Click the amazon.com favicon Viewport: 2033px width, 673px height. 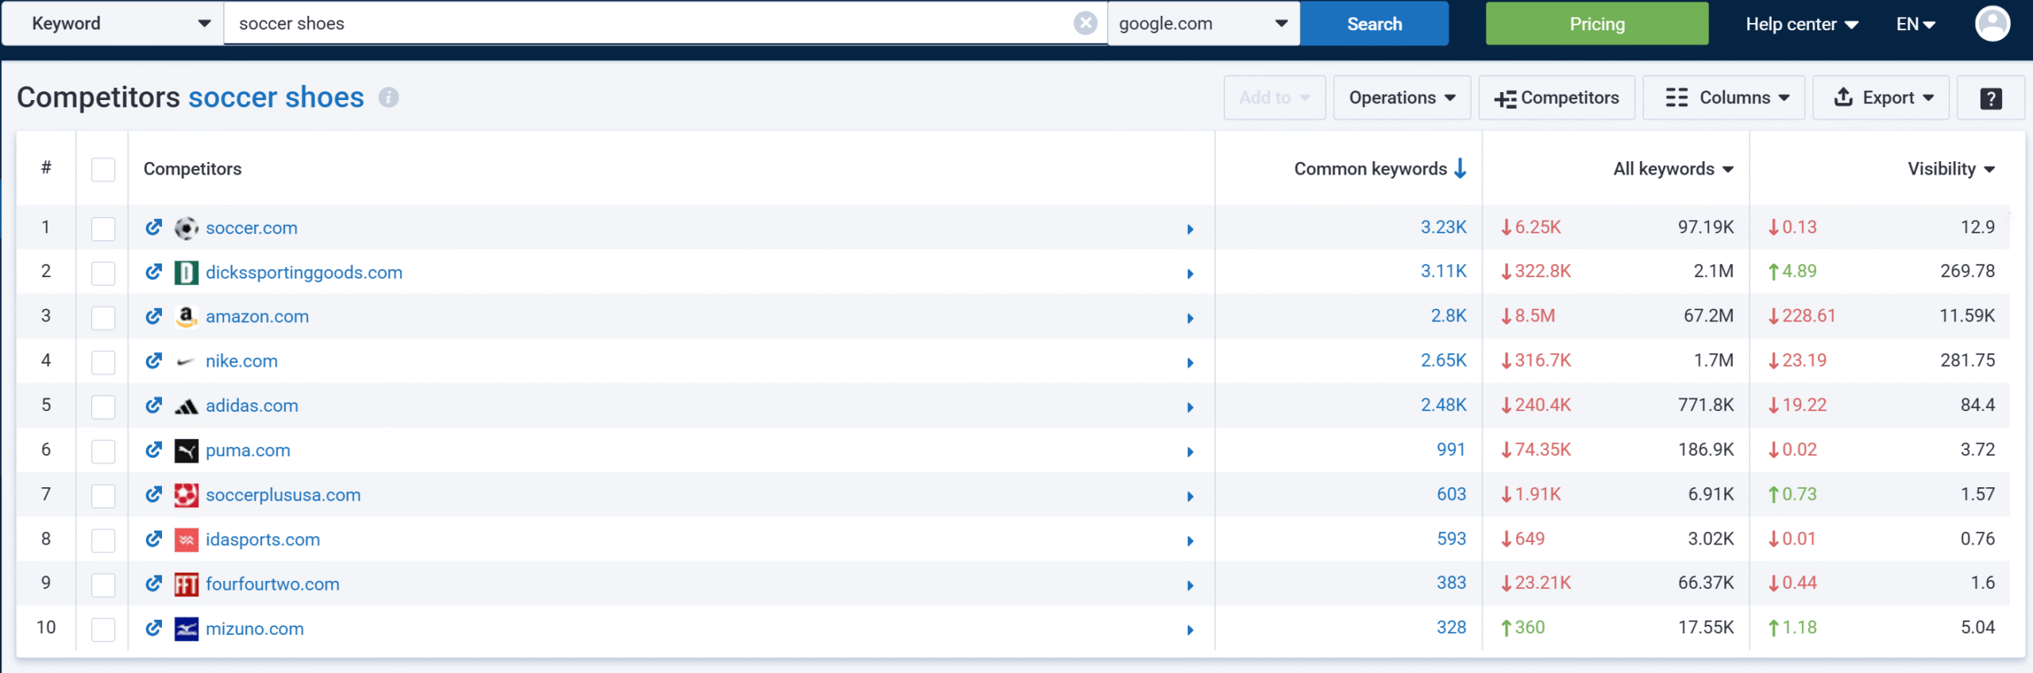coord(186,317)
